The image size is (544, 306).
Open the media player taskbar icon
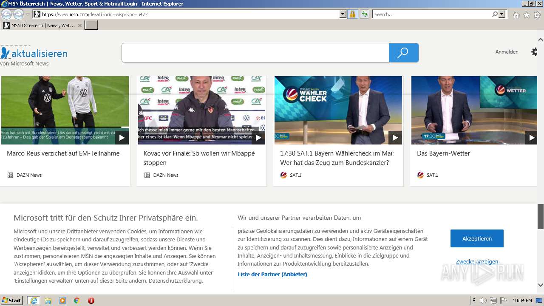coord(62,300)
